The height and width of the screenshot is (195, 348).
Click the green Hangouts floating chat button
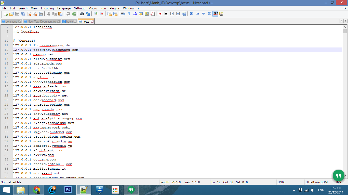(339, 176)
